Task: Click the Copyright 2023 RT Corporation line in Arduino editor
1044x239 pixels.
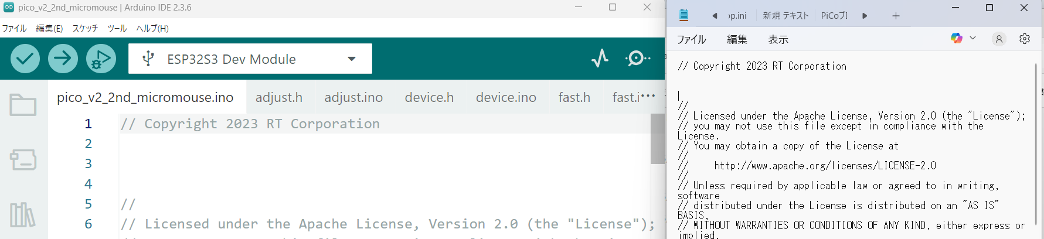Action: click(x=250, y=124)
